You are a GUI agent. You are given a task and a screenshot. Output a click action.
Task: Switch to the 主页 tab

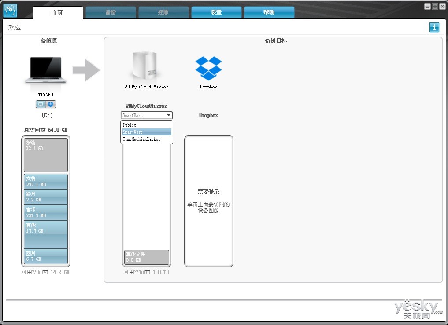click(x=58, y=13)
